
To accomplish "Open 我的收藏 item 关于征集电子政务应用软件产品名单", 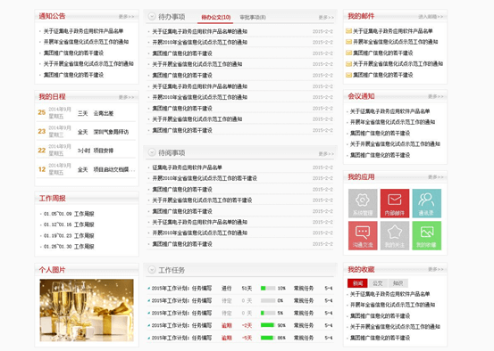I will click(389, 294).
